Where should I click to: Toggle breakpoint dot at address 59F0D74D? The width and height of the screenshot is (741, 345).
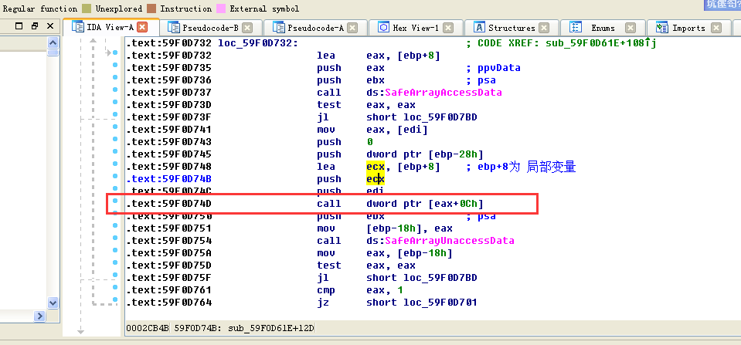114,204
